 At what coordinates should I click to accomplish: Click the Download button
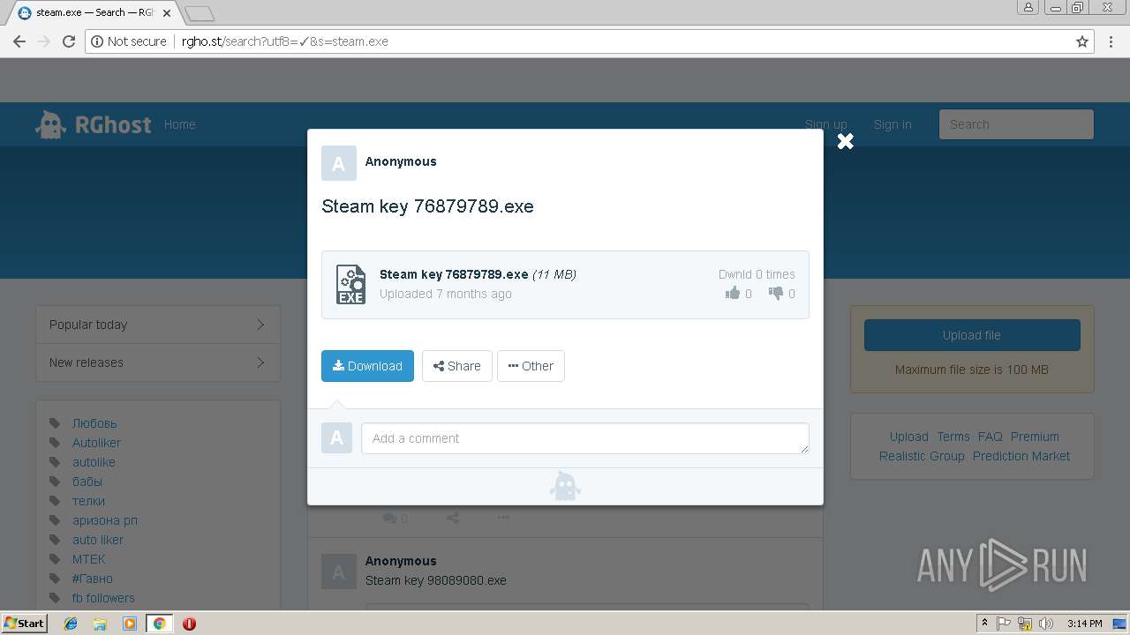(x=367, y=366)
